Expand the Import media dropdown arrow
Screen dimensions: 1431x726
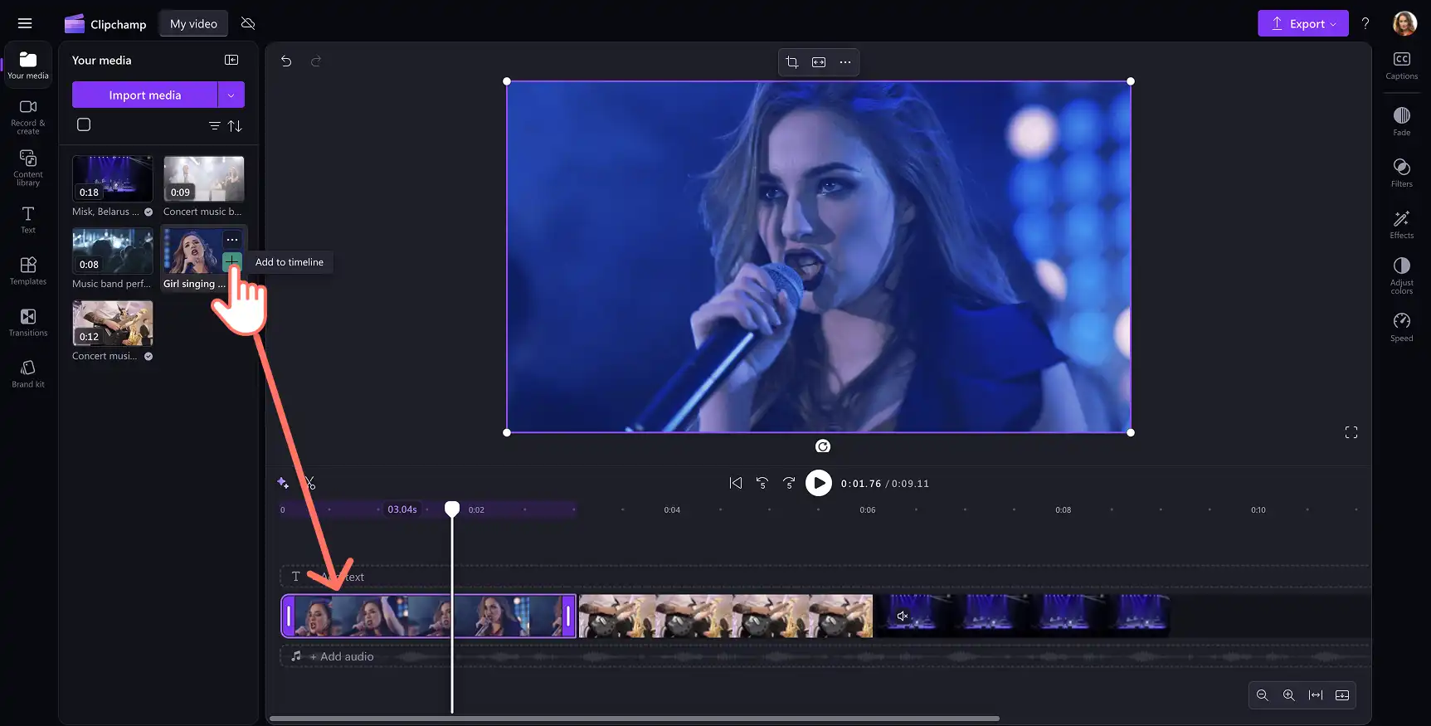point(231,95)
